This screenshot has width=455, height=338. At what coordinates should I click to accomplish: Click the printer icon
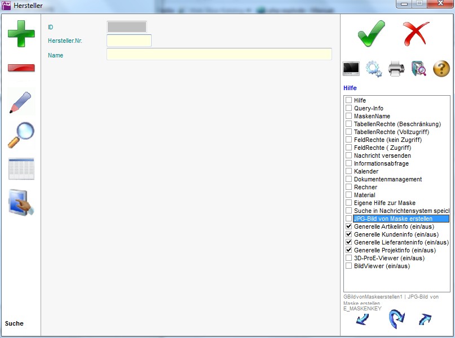(396, 69)
